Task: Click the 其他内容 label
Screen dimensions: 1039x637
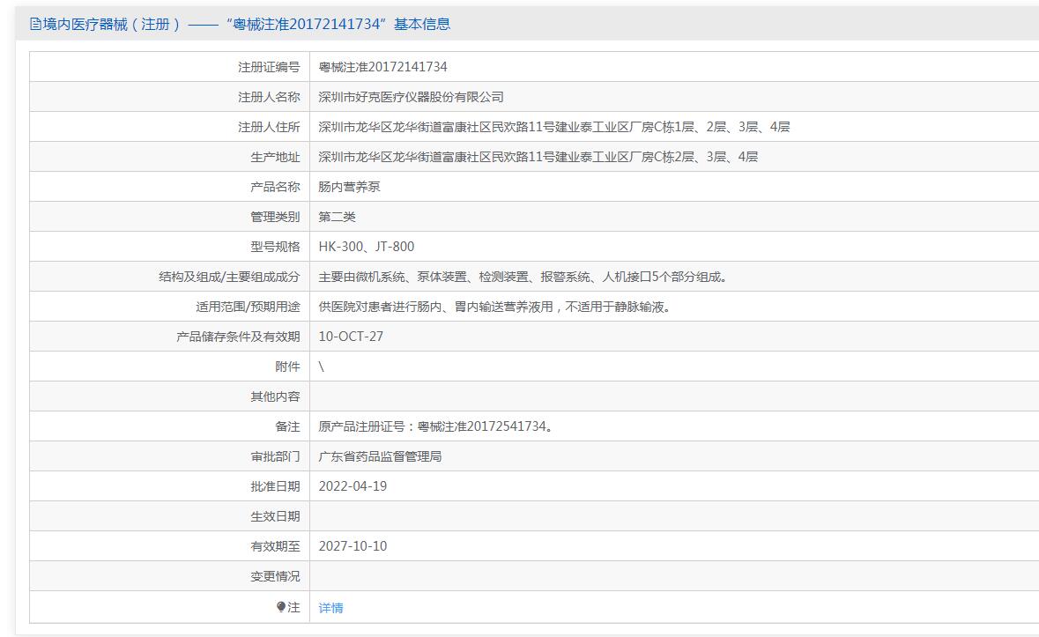Action: pyautogui.click(x=275, y=396)
